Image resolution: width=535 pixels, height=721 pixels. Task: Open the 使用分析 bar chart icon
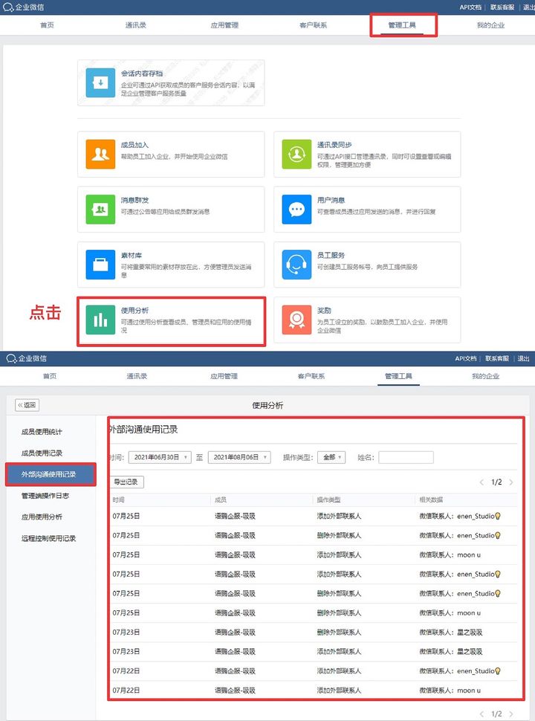coord(100,320)
